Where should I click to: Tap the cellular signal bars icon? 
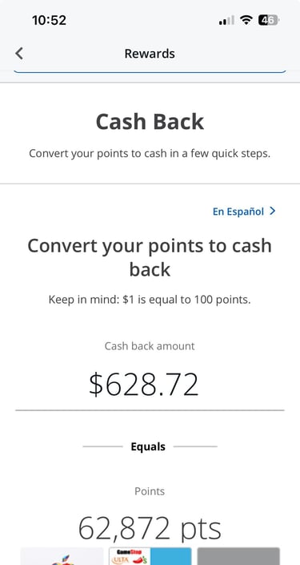pos(226,21)
